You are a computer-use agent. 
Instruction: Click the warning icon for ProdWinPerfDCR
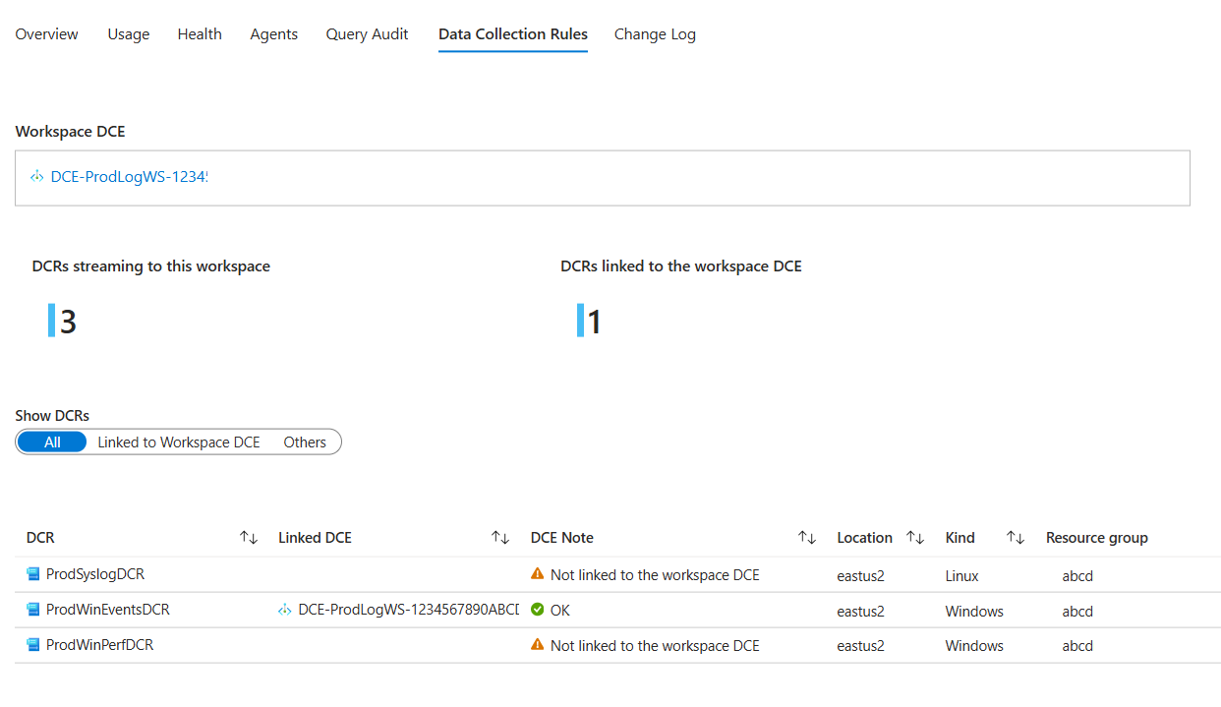(x=537, y=645)
